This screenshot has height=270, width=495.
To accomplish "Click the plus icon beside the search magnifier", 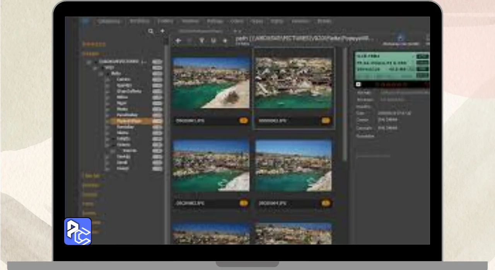I will (x=162, y=31).
